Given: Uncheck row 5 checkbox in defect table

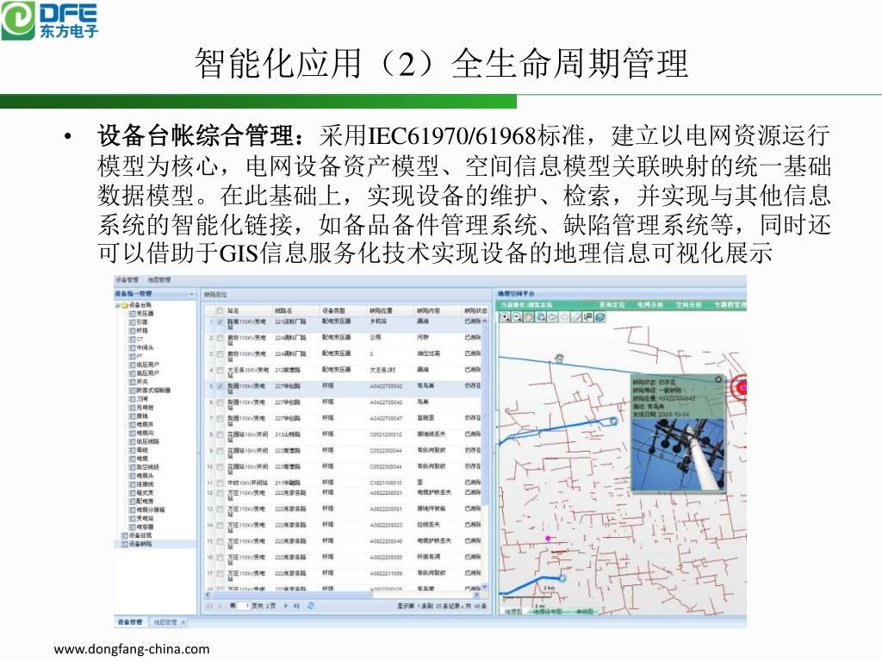Looking at the screenshot, I should [220, 387].
